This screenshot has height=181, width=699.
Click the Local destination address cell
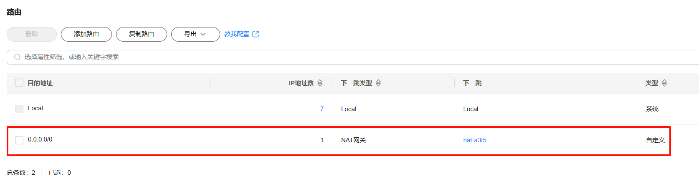tap(35, 108)
